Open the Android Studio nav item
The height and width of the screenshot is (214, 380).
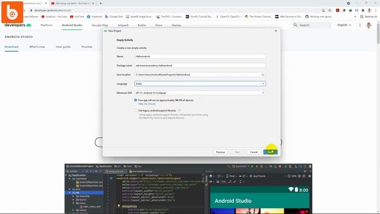(x=72, y=25)
